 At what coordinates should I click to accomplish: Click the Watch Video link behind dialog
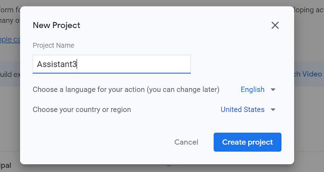point(308,74)
